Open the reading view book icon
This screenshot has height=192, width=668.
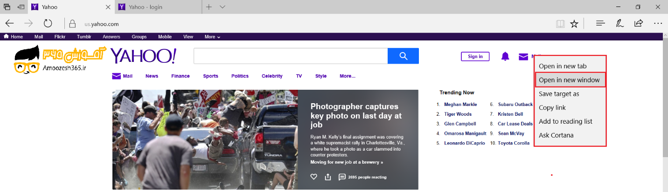pyautogui.click(x=560, y=24)
